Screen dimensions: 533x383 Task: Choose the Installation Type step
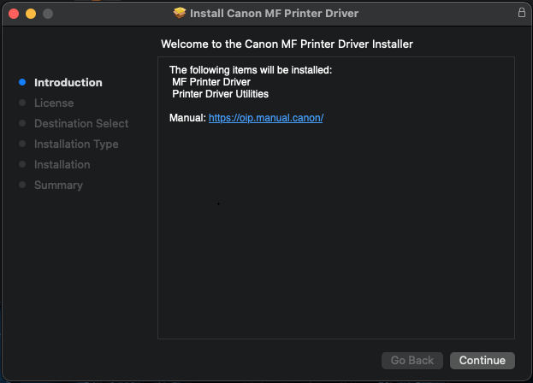76,144
